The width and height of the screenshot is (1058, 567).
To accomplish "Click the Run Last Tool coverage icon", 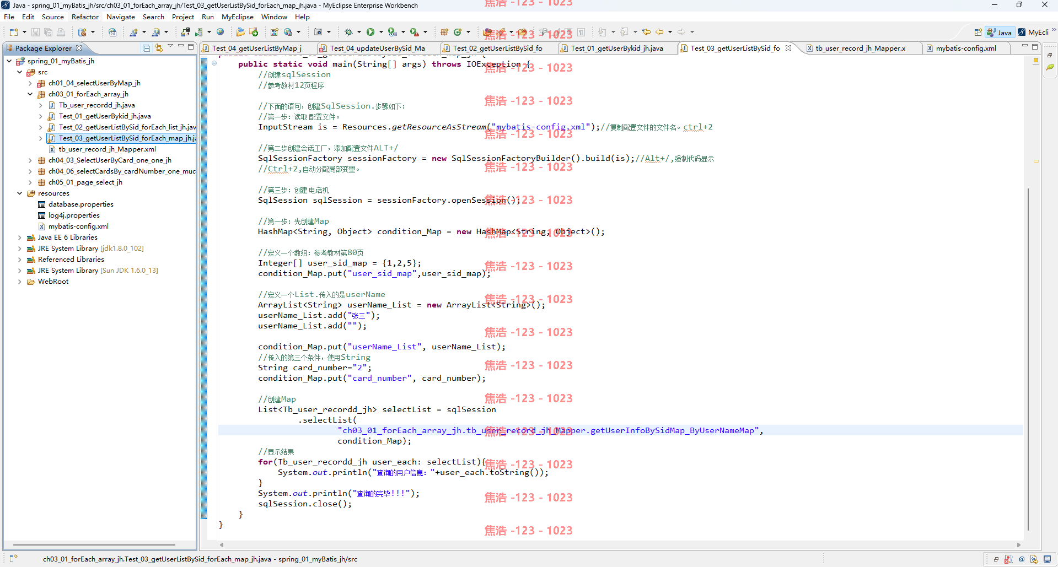I will click(x=392, y=32).
